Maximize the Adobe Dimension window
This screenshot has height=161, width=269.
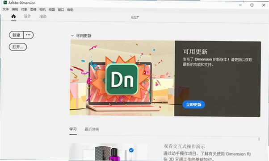click(252, 5)
